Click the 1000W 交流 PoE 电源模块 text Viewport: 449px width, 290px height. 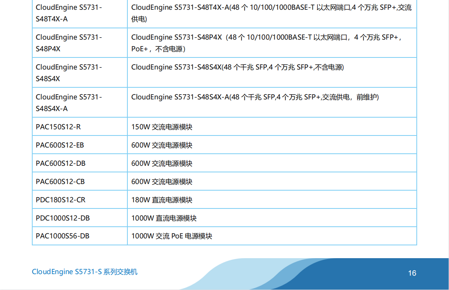[x=172, y=236]
